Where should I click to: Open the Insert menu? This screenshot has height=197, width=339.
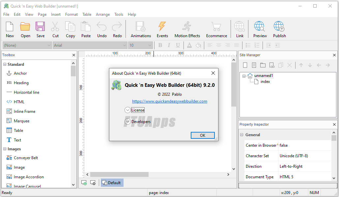click(x=56, y=14)
